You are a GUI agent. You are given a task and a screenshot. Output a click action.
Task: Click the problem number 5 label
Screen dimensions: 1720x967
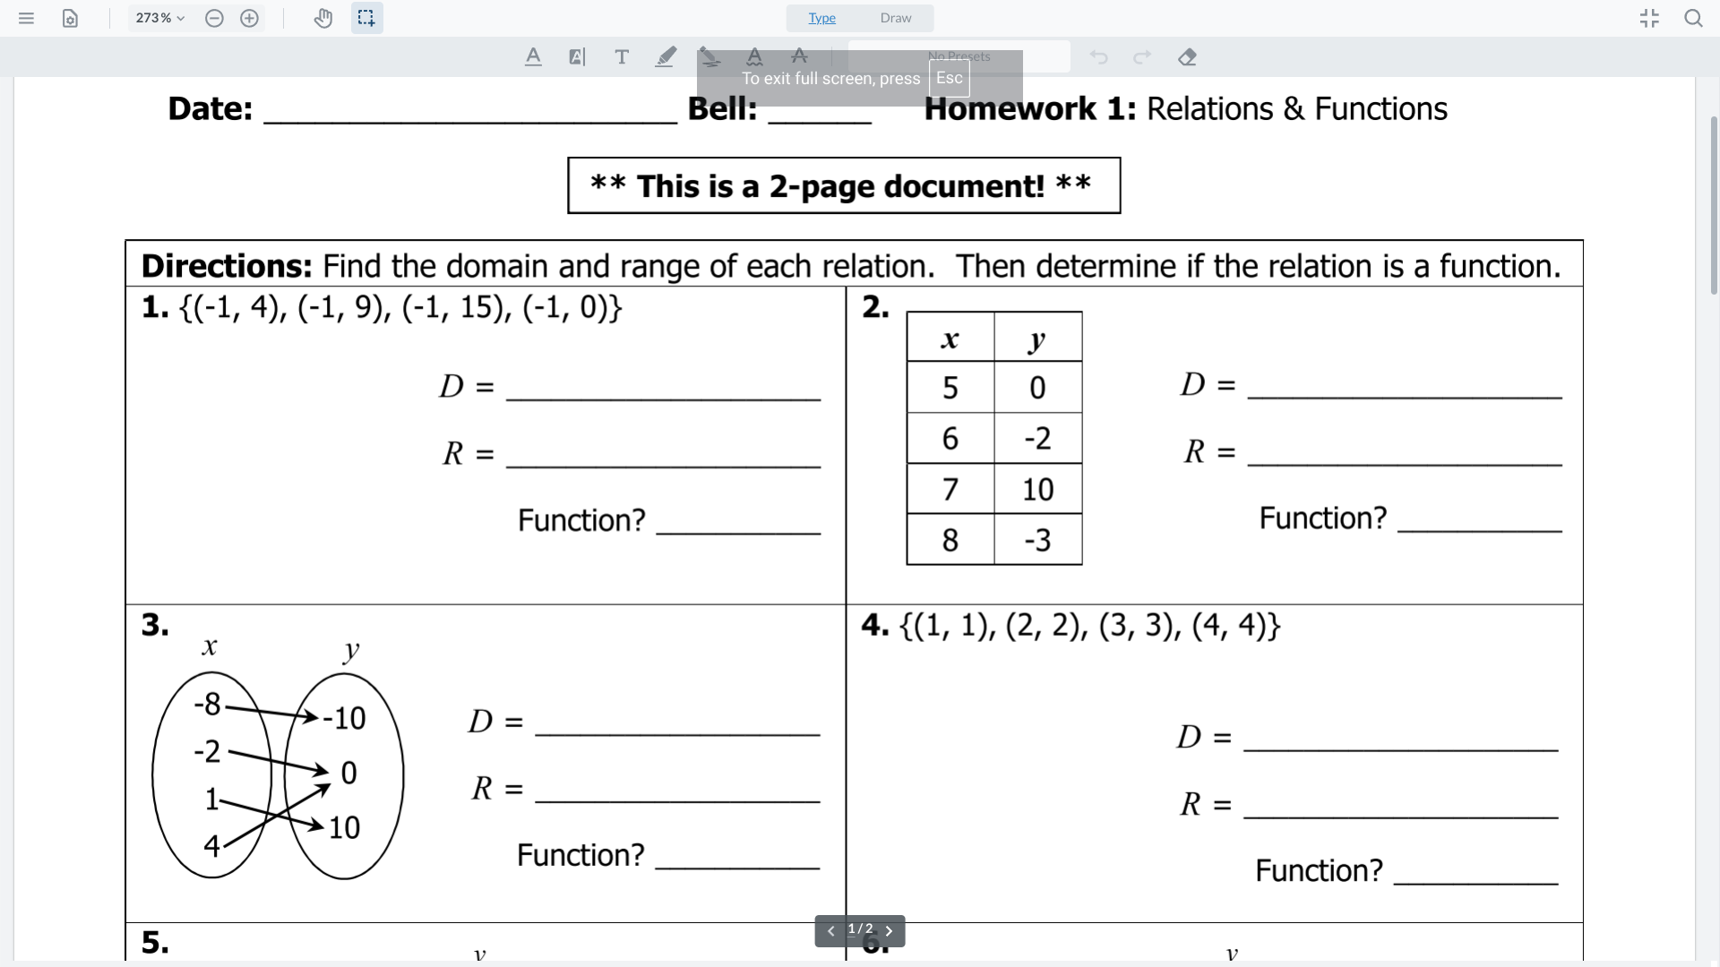(x=155, y=943)
